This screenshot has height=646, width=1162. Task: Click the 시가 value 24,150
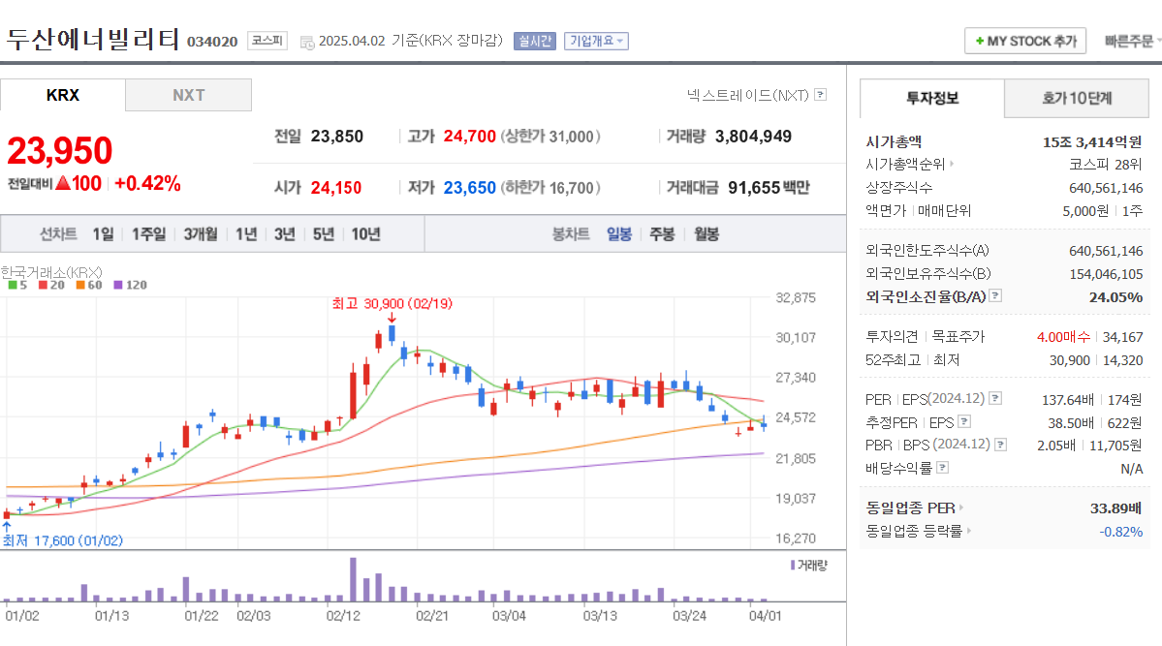click(x=336, y=188)
